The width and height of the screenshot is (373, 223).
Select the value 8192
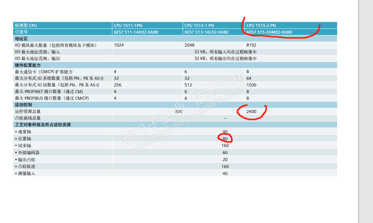[251, 45]
